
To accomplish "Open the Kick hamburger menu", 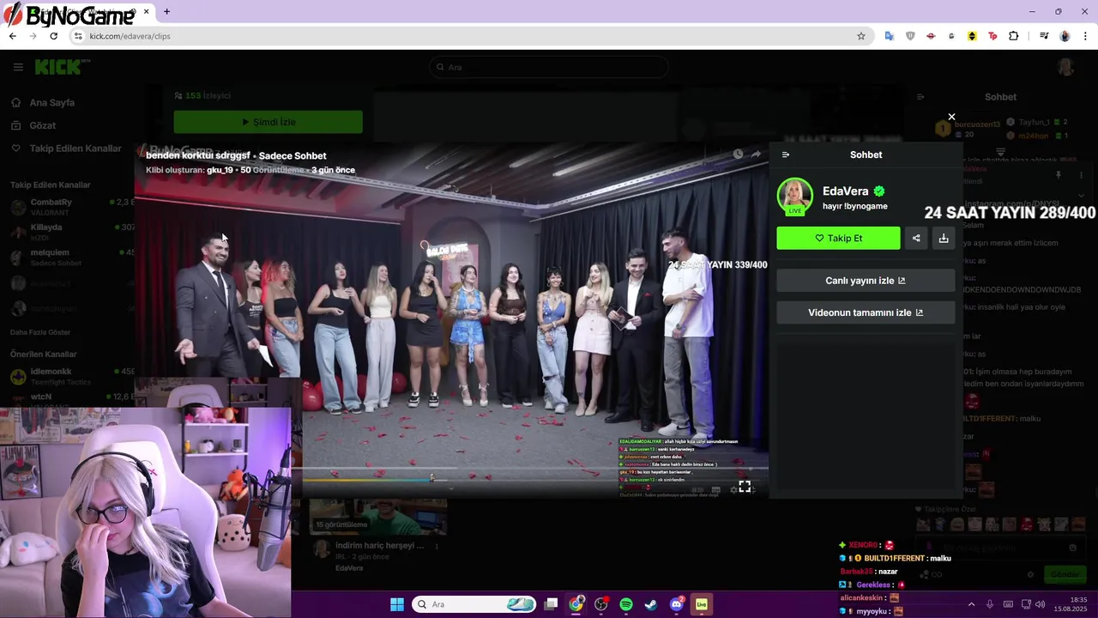I will tap(18, 67).
